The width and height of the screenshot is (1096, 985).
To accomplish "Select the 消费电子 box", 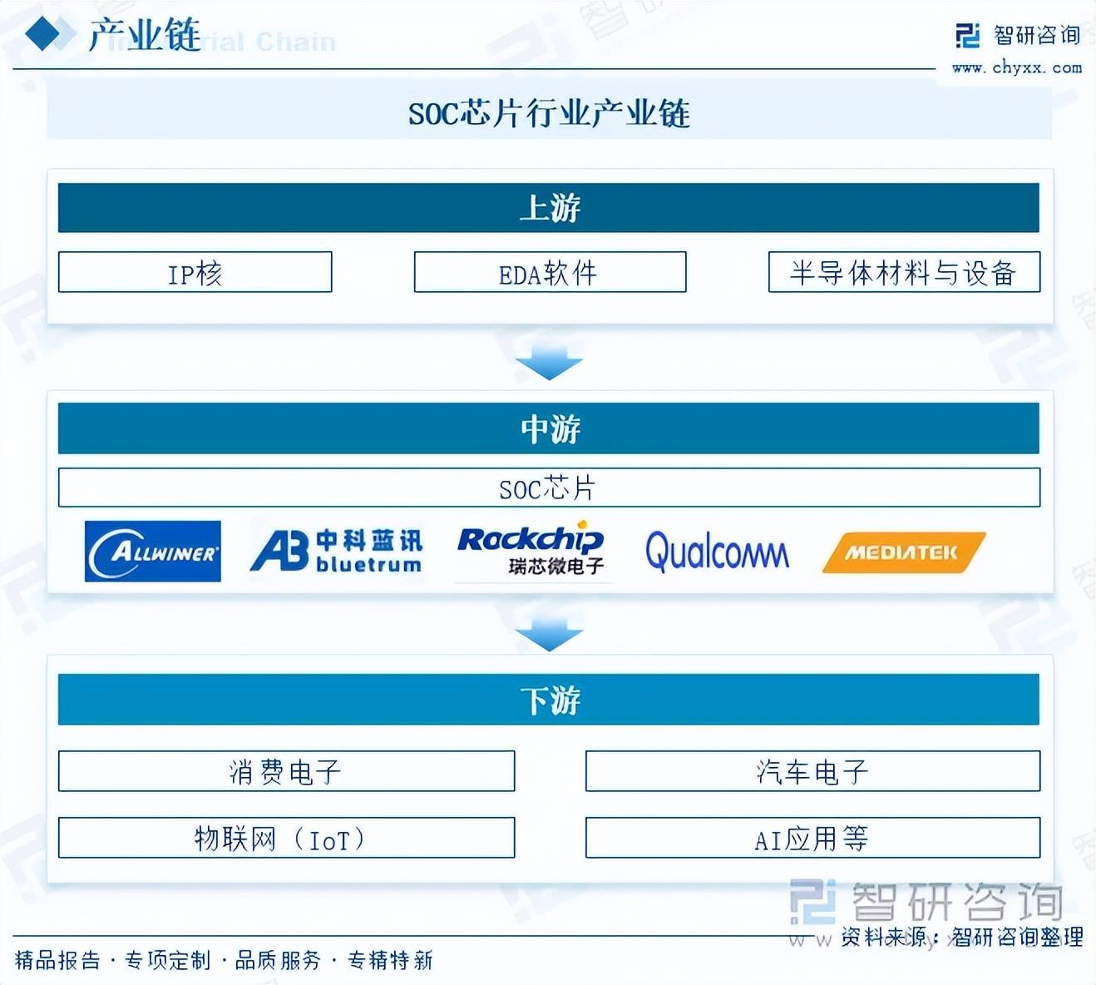I will pyautogui.click(x=286, y=771).
